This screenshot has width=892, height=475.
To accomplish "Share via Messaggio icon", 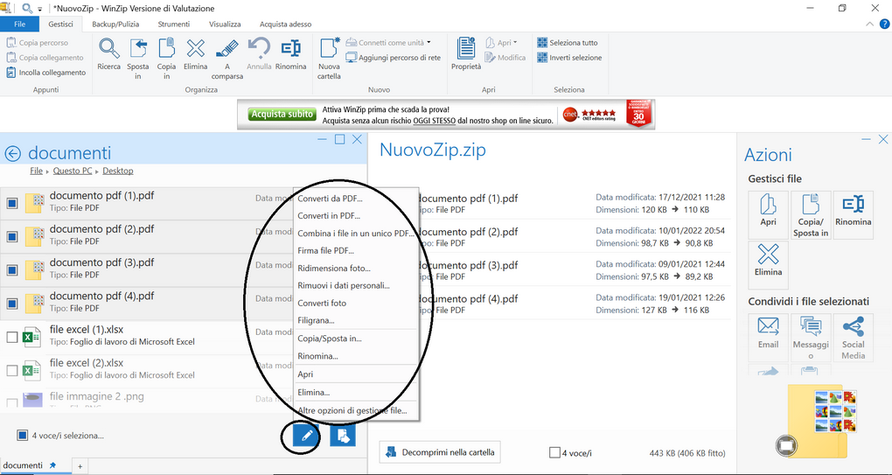I will pyautogui.click(x=811, y=337).
